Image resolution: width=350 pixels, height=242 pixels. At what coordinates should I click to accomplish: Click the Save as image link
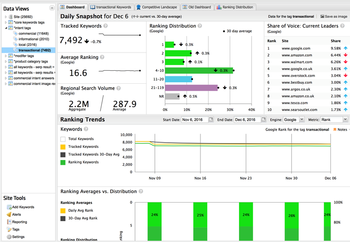click(x=334, y=16)
